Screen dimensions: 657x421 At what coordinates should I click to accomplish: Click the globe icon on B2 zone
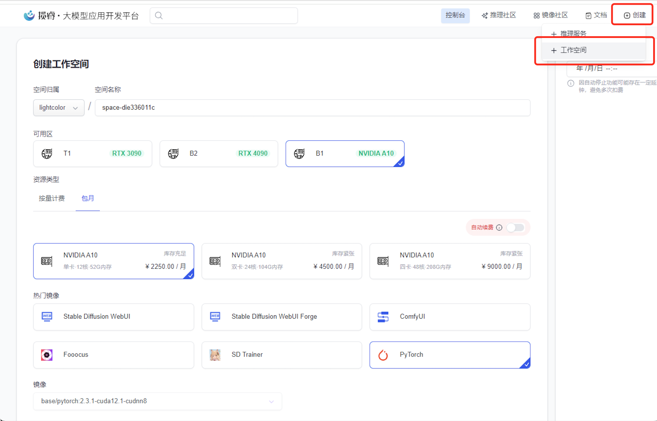[173, 153]
